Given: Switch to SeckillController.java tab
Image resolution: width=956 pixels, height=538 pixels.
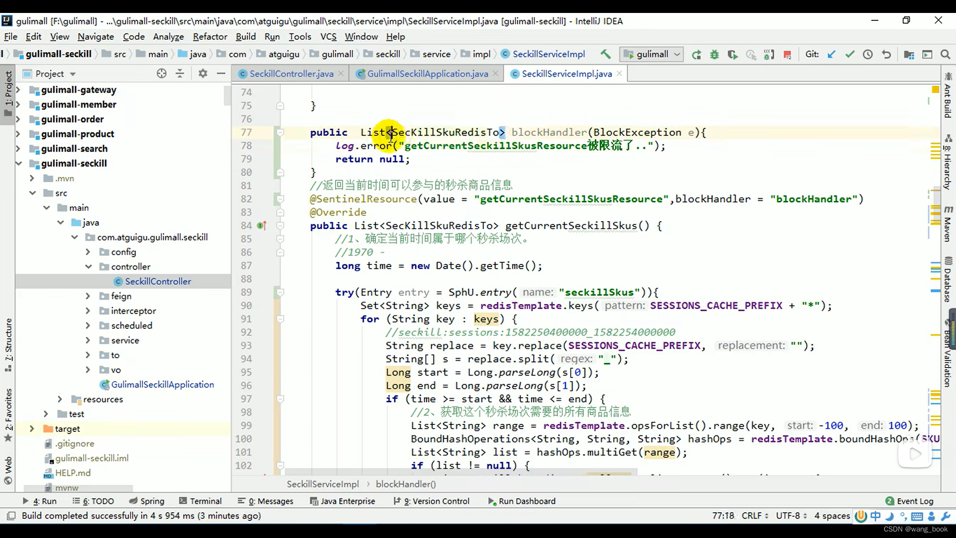Looking at the screenshot, I should click(x=291, y=74).
